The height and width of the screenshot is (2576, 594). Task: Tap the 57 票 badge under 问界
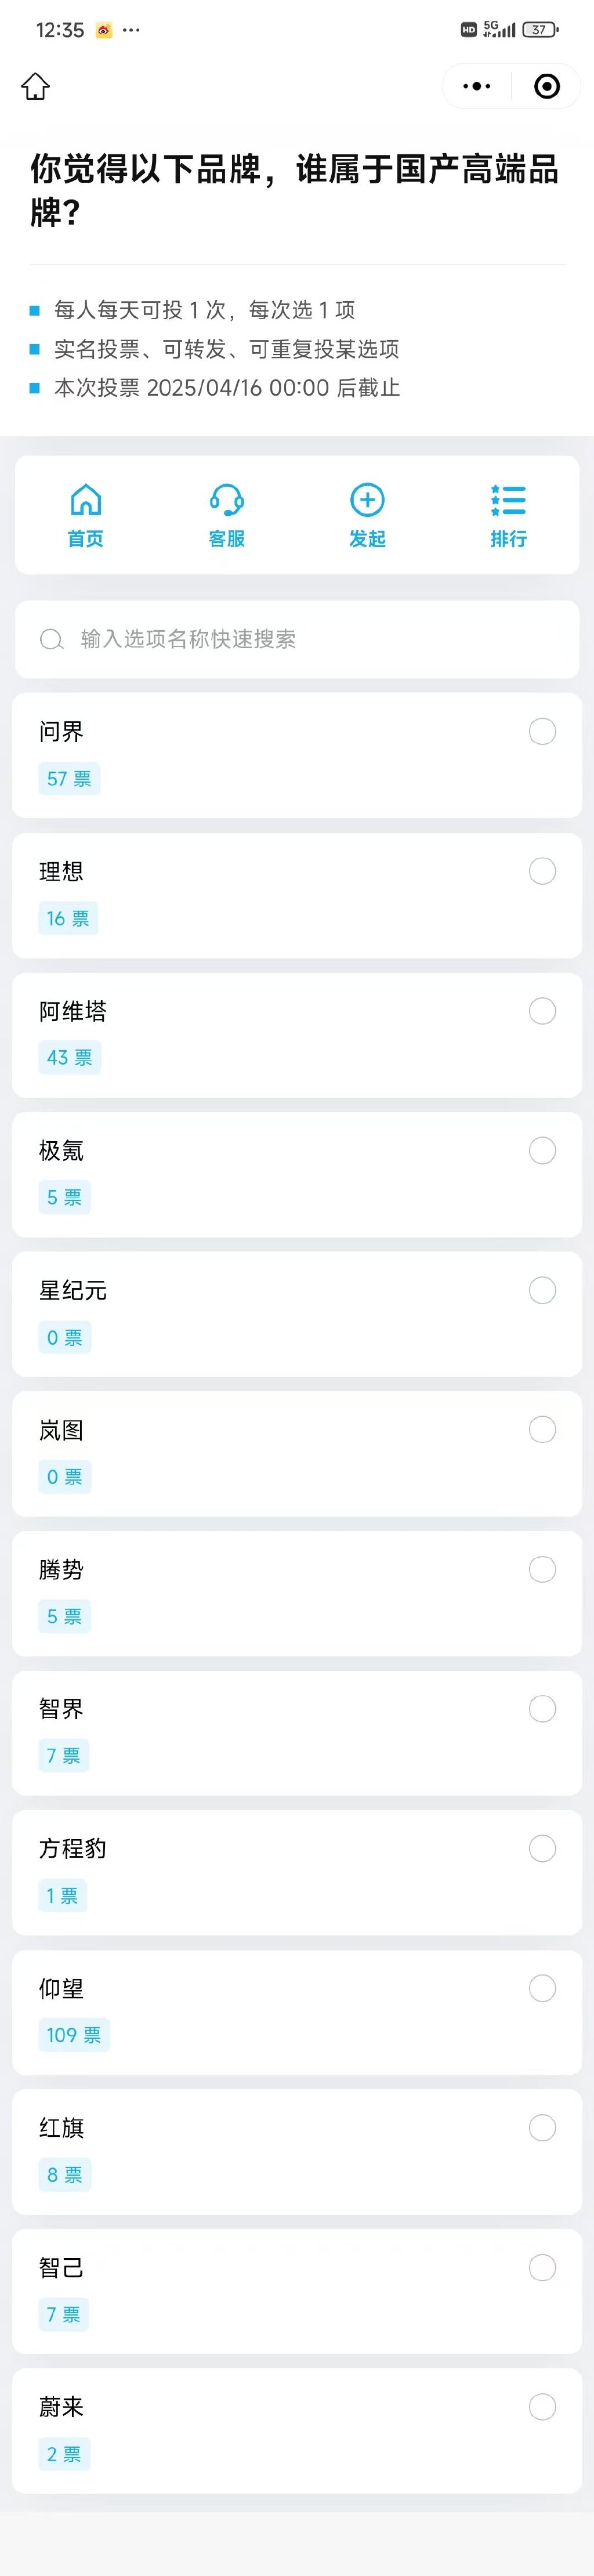pyautogui.click(x=69, y=779)
